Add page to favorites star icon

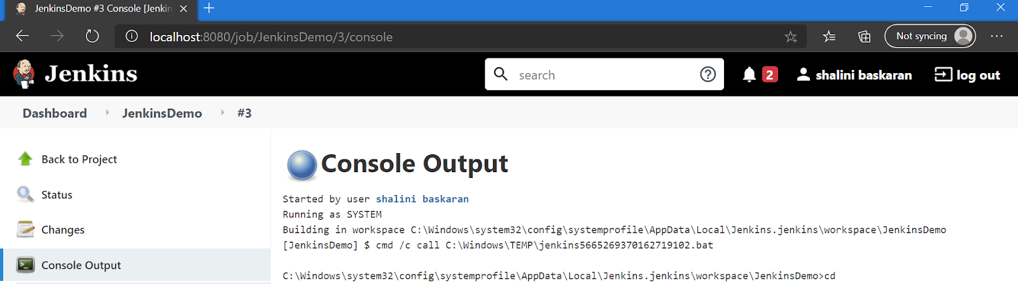[791, 37]
